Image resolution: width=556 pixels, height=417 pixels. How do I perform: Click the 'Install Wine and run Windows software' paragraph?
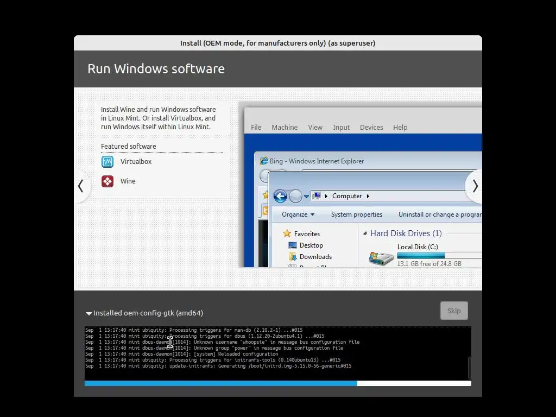pos(158,118)
